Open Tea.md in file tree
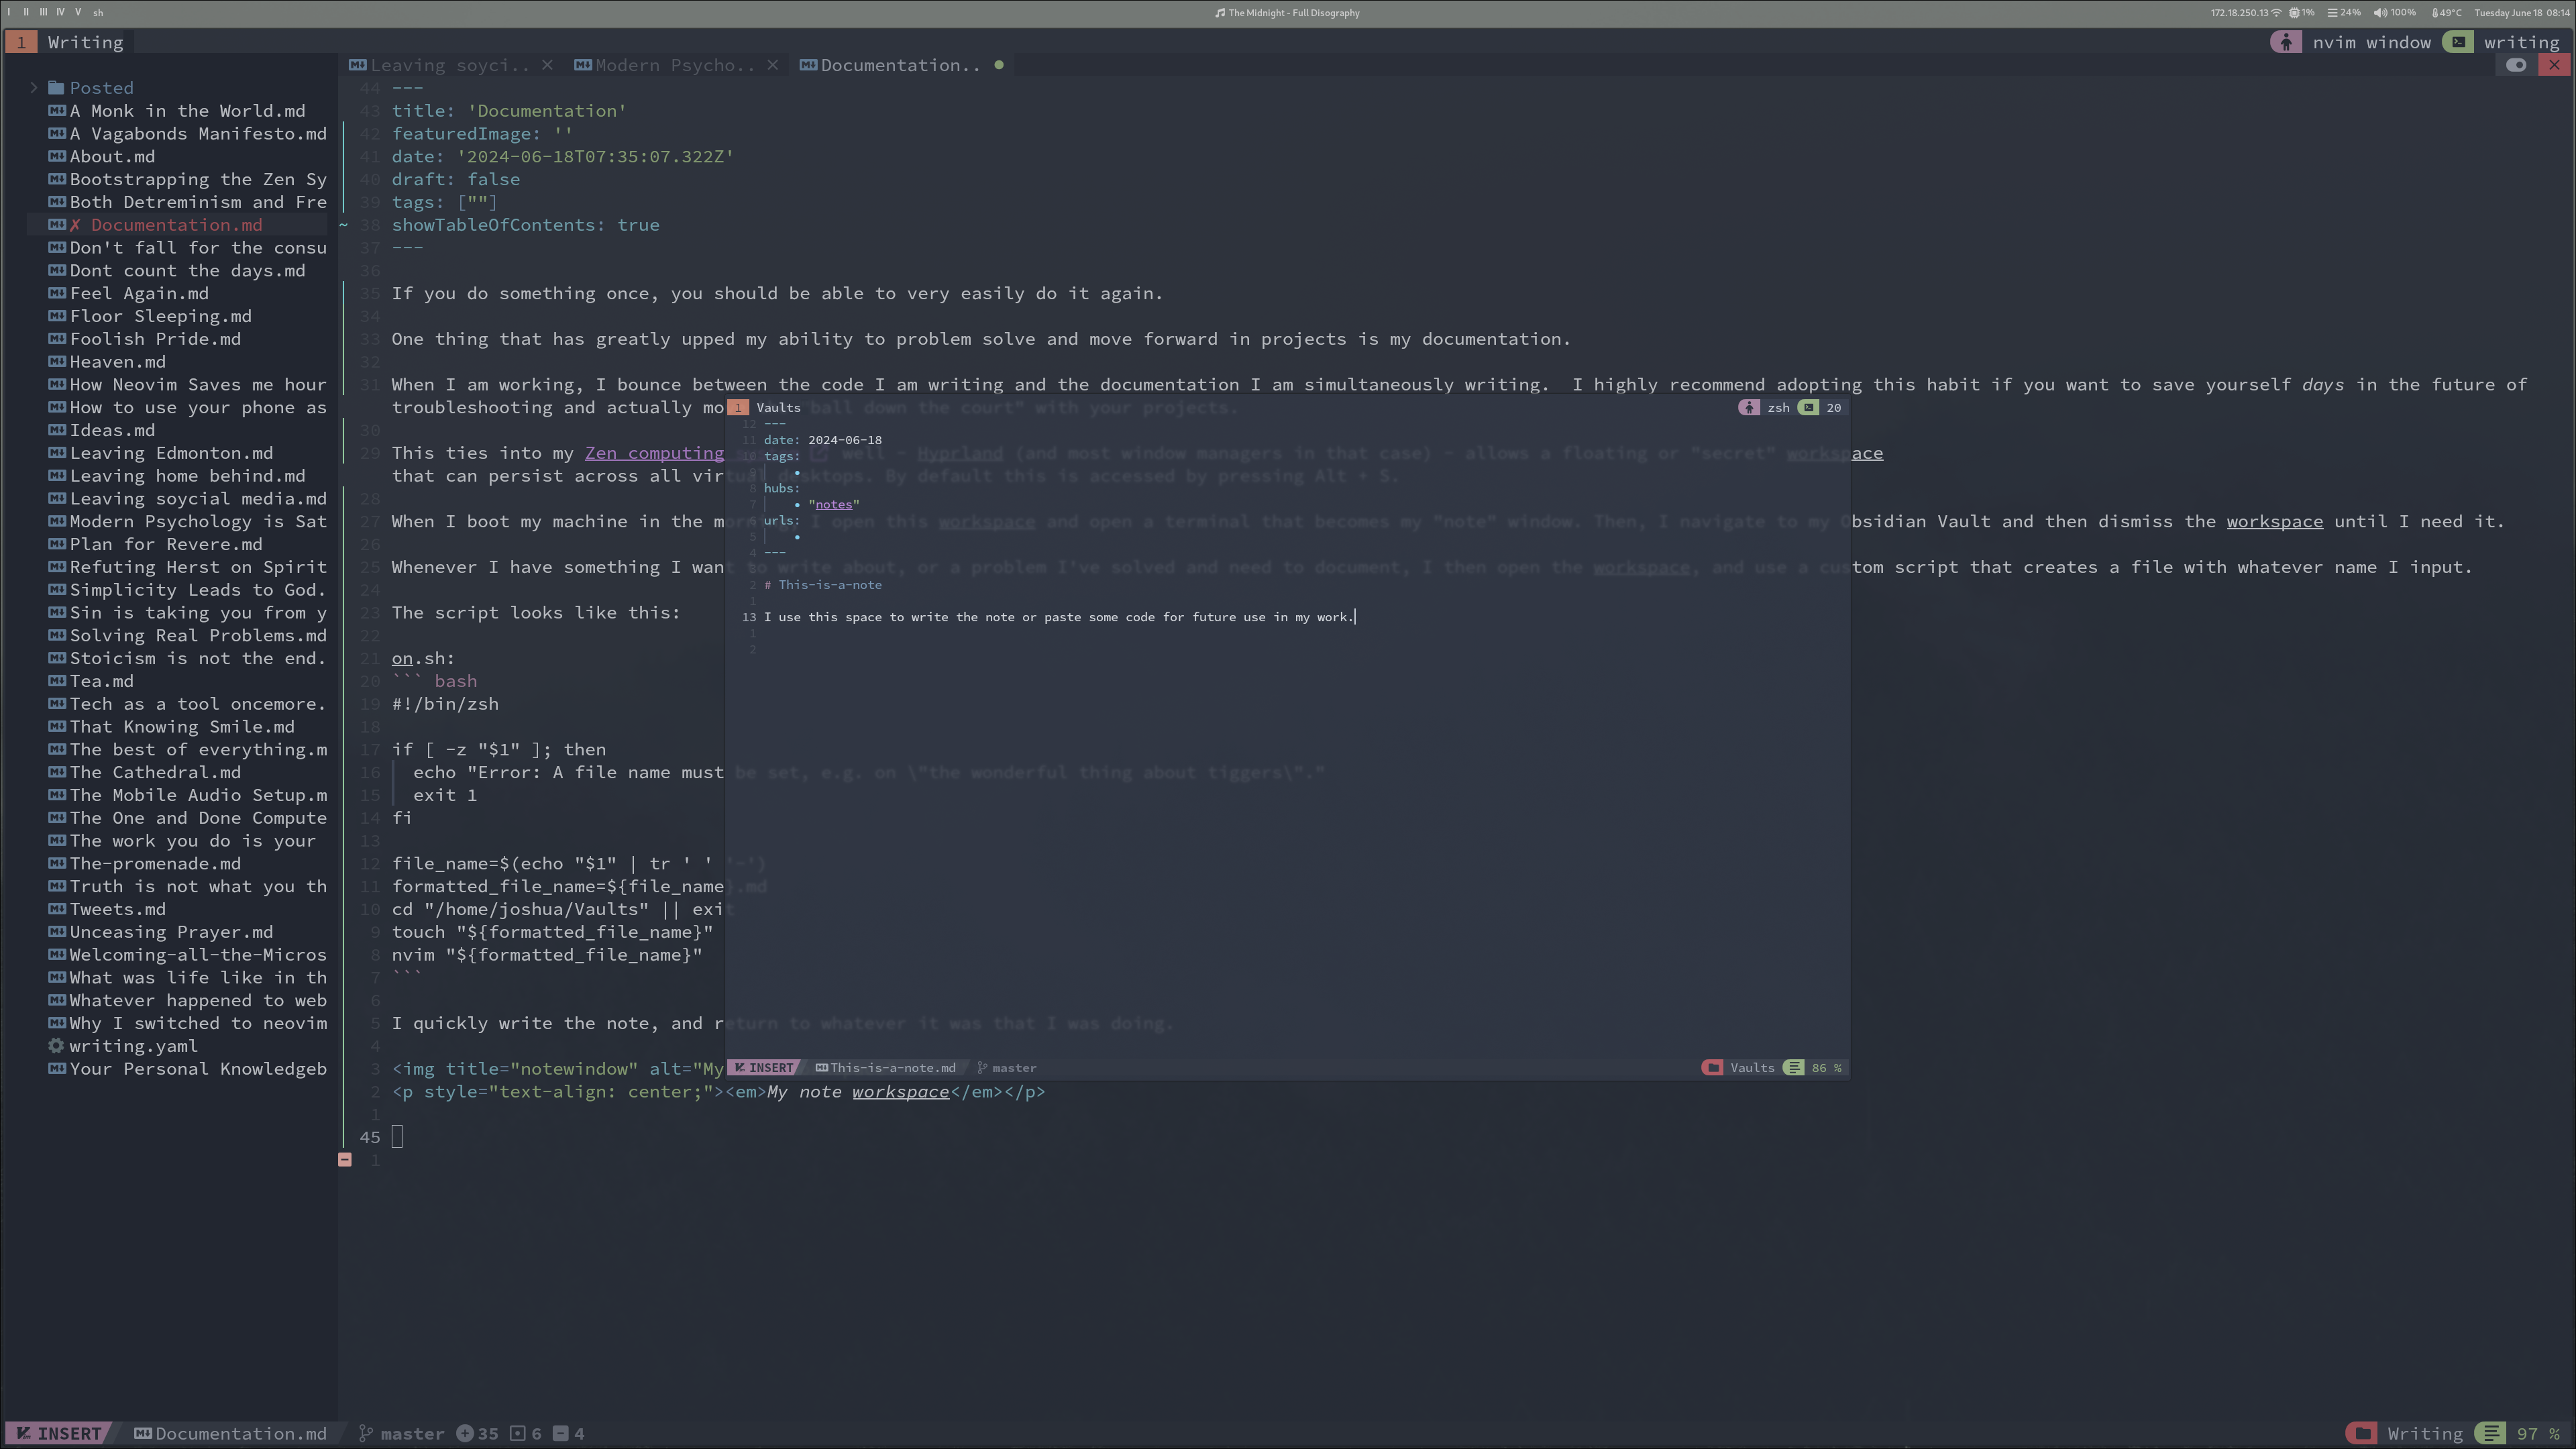2576x1449 pixels. pos(101,681)
